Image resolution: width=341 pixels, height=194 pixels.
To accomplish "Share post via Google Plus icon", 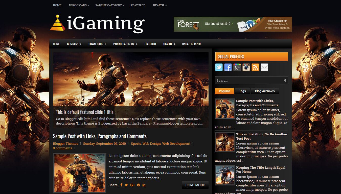I will click(132, 185).
